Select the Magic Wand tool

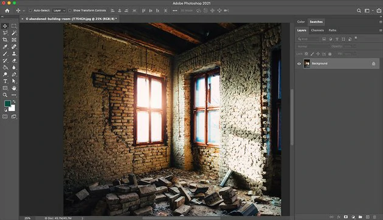click(x=14, y=33)
